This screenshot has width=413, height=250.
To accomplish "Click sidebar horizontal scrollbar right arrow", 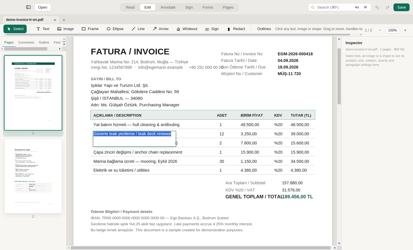I will 60,49.
